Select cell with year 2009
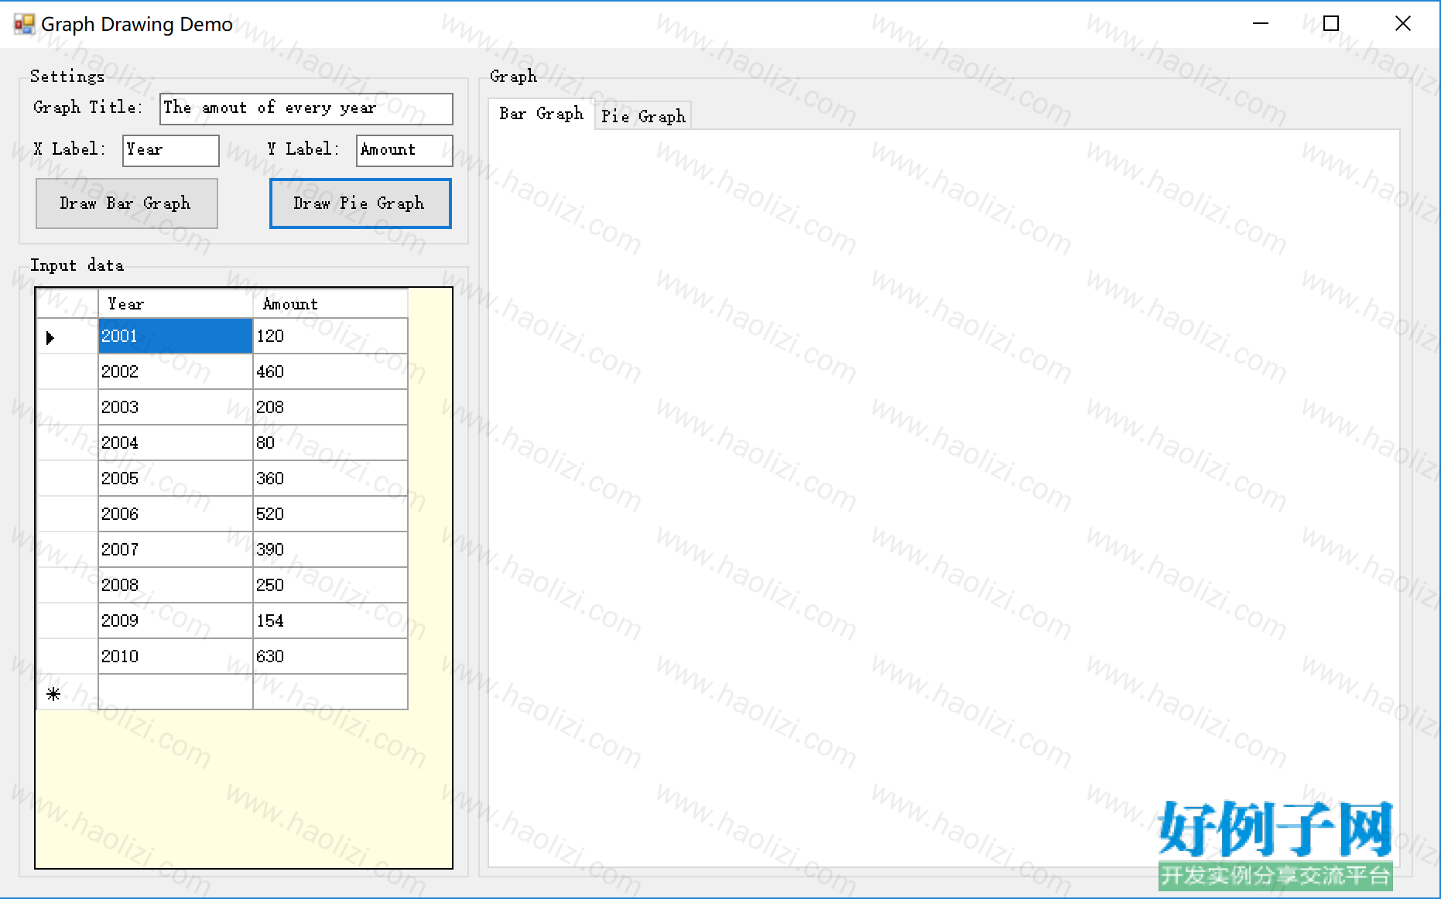 (176, 621)
